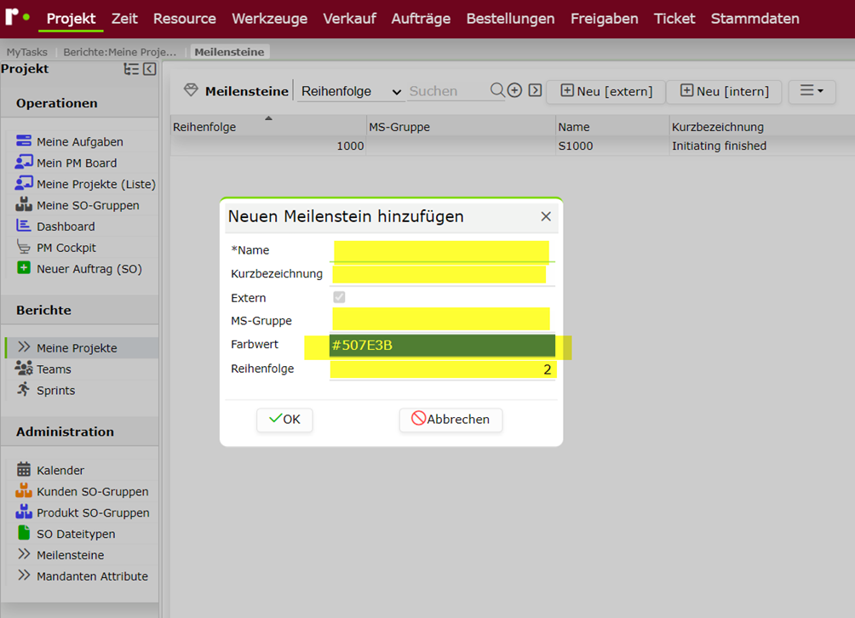Open Meine SO-Gruppen
Screen dimensions: 855x618
click(x=77, y=205)
